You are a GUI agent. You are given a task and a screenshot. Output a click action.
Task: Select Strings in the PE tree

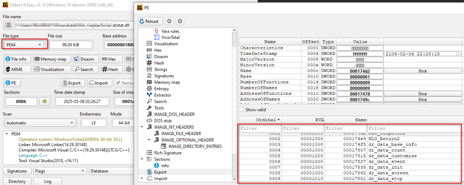coord(160,69)
